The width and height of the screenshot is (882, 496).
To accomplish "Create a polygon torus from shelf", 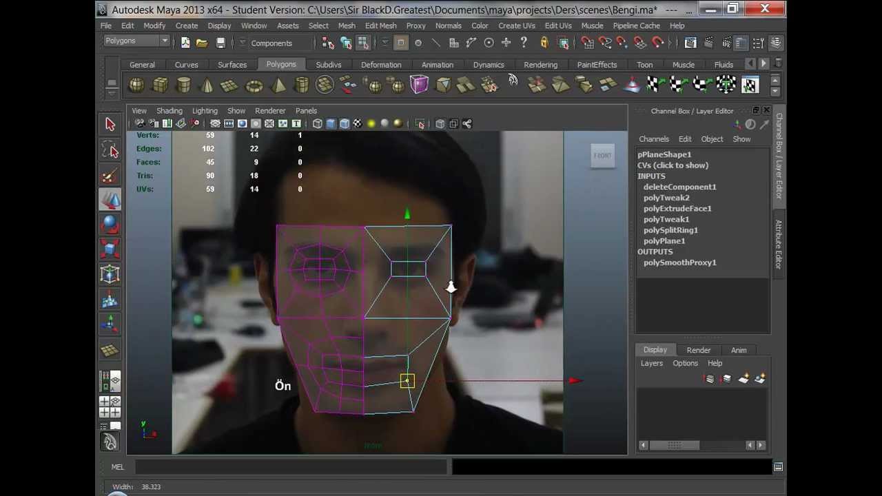I will [254, 85].
